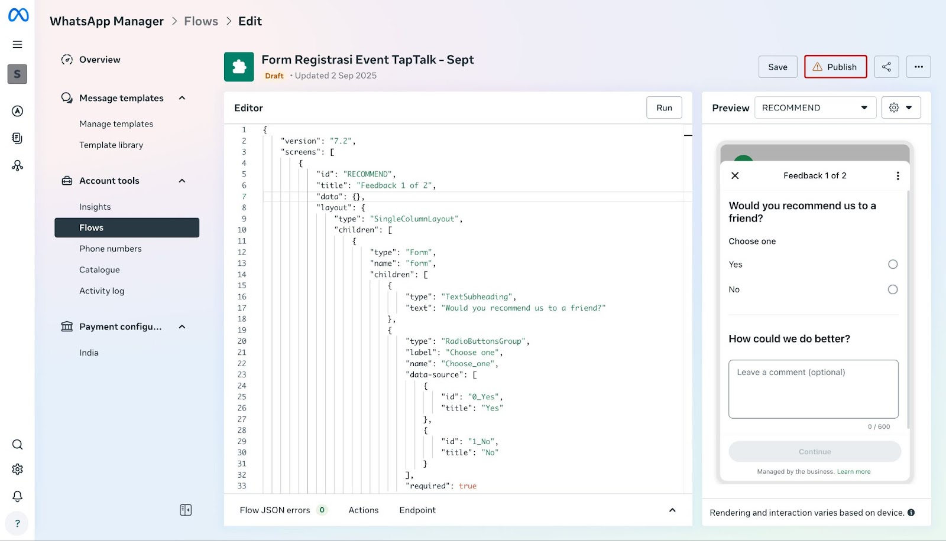The image size is (946, 541).
Task: Click the Overview icon in the sidebar
Action: tap(67, 60)
